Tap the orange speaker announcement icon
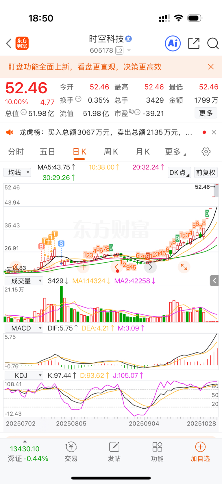The image size is (222, 484). pyautogui.click(x=10, y=132)
